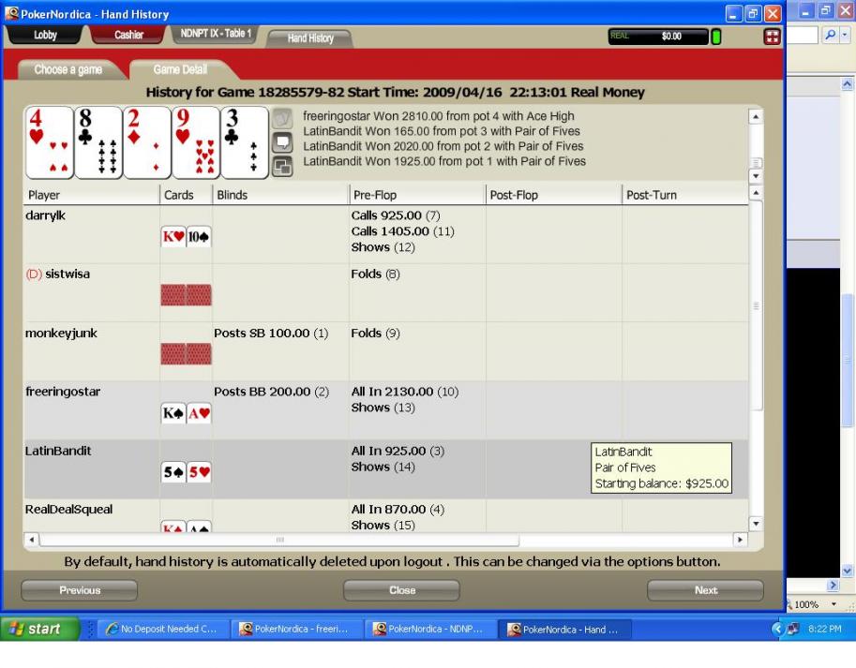Click the Blinds column header
Image resolution: width=856 pixels, height=668 pixels.
click(x=280, y=195)
